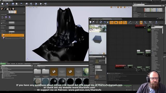Click the Launch toolbar button

point(46,4)
